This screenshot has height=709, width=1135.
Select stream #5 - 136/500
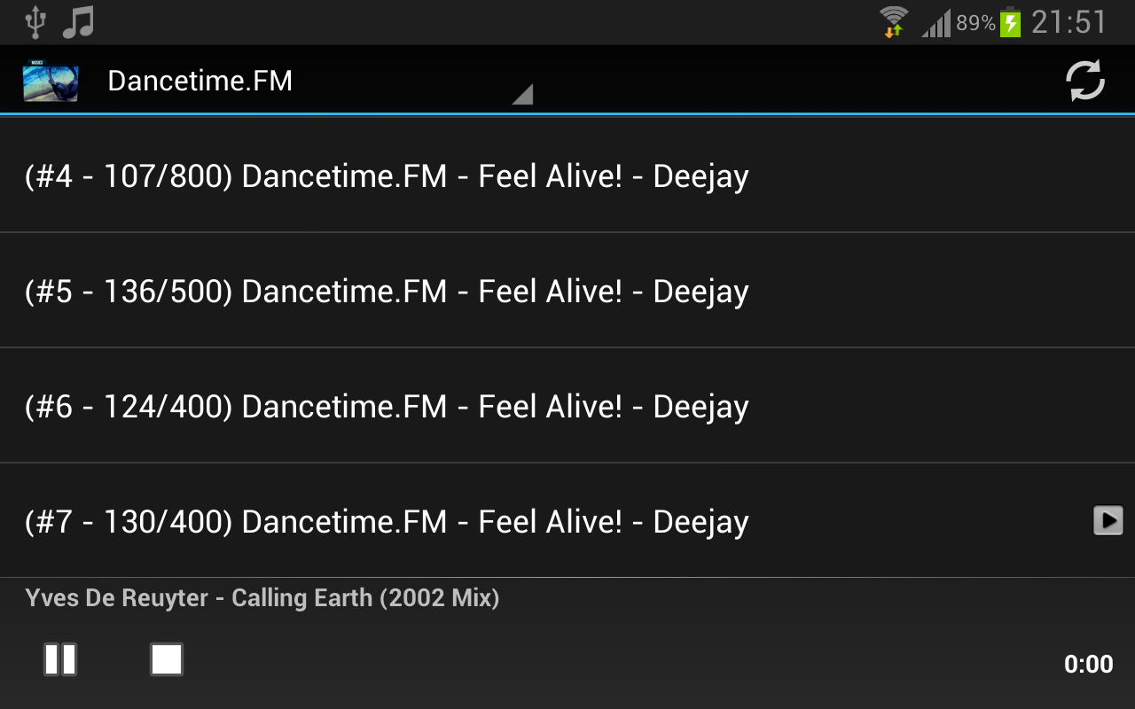point(567,291)
